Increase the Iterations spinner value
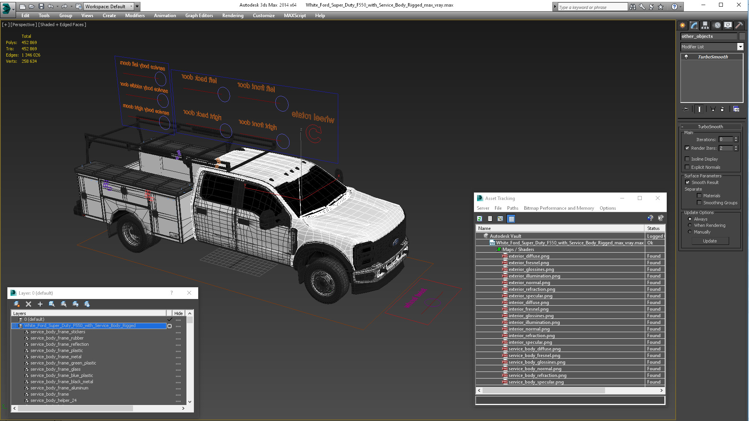The height and width of the screenshot is (421, 749). pyautogui.click(x=736, y=138)
